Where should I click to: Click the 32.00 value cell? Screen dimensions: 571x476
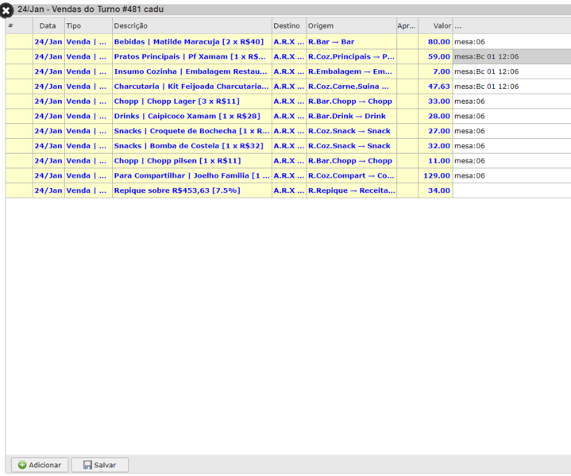[x=435, y=146]
